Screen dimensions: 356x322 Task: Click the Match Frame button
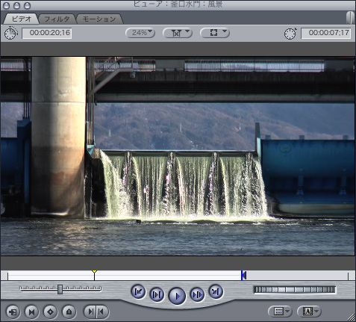[13, 312]
